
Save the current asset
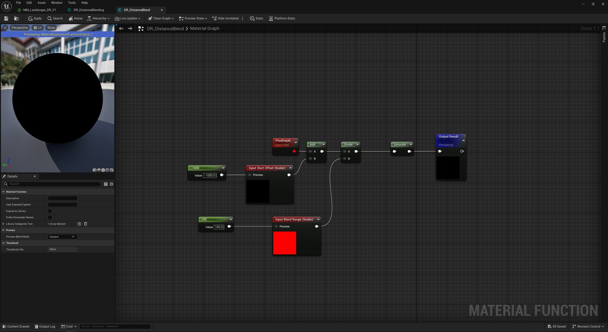click(6, 18)
